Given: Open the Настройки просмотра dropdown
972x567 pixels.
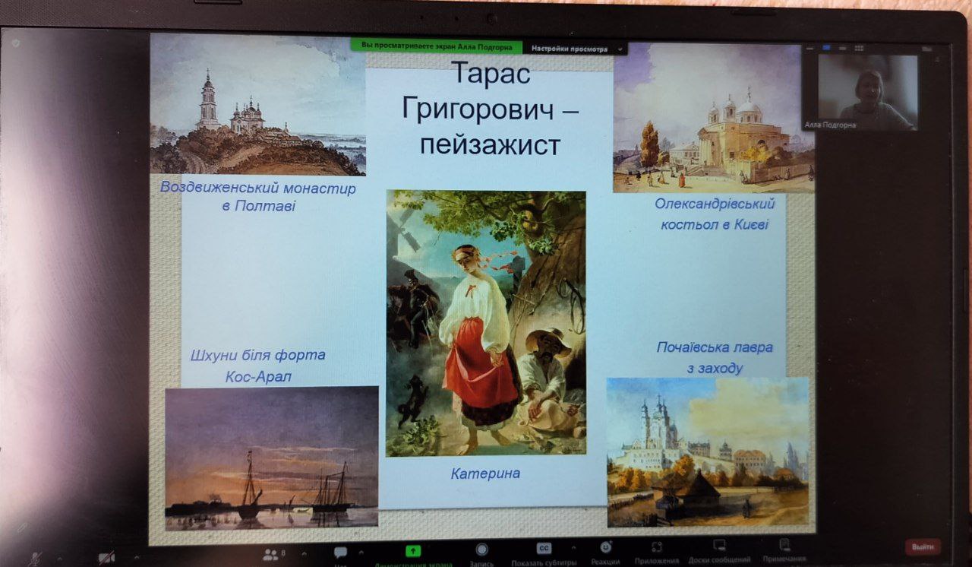Looking at the screenshot, I should (x=576, y=48).
